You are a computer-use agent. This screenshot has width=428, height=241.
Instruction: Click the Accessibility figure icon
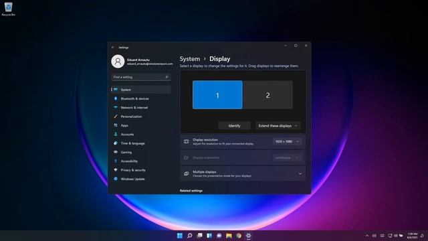coord(116,161)
